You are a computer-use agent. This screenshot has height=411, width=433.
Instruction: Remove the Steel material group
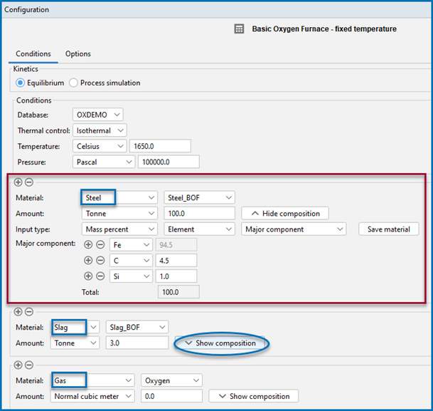click(29, 182)
